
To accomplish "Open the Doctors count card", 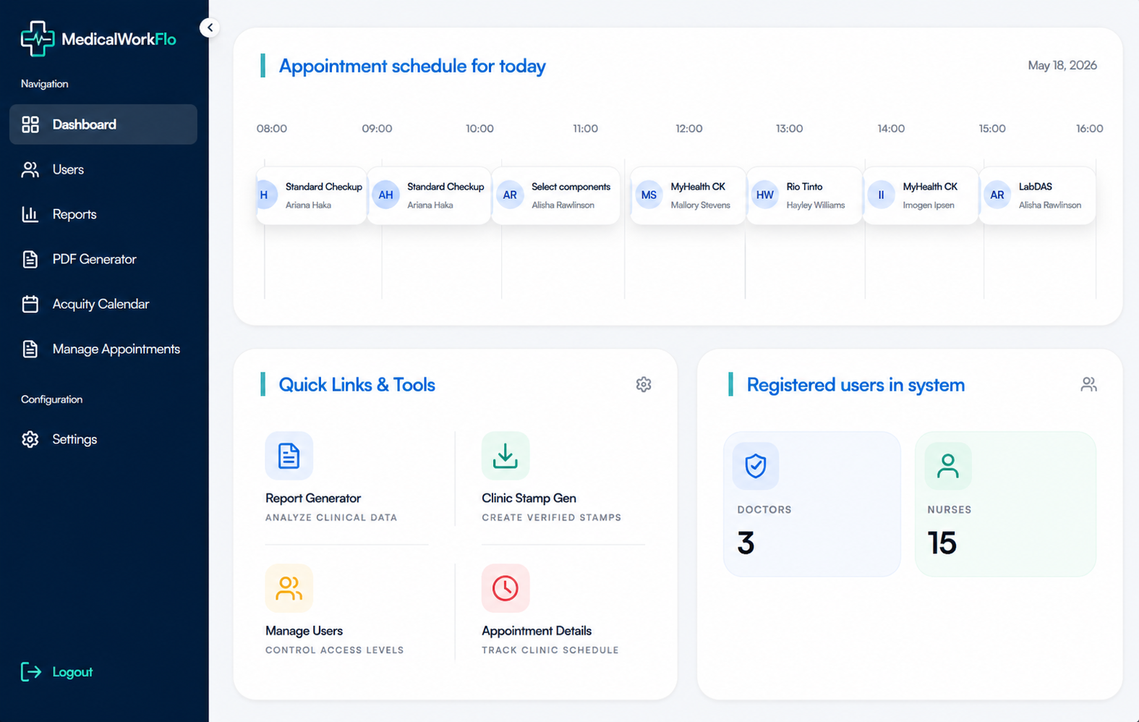I will (x=812, y=504).
